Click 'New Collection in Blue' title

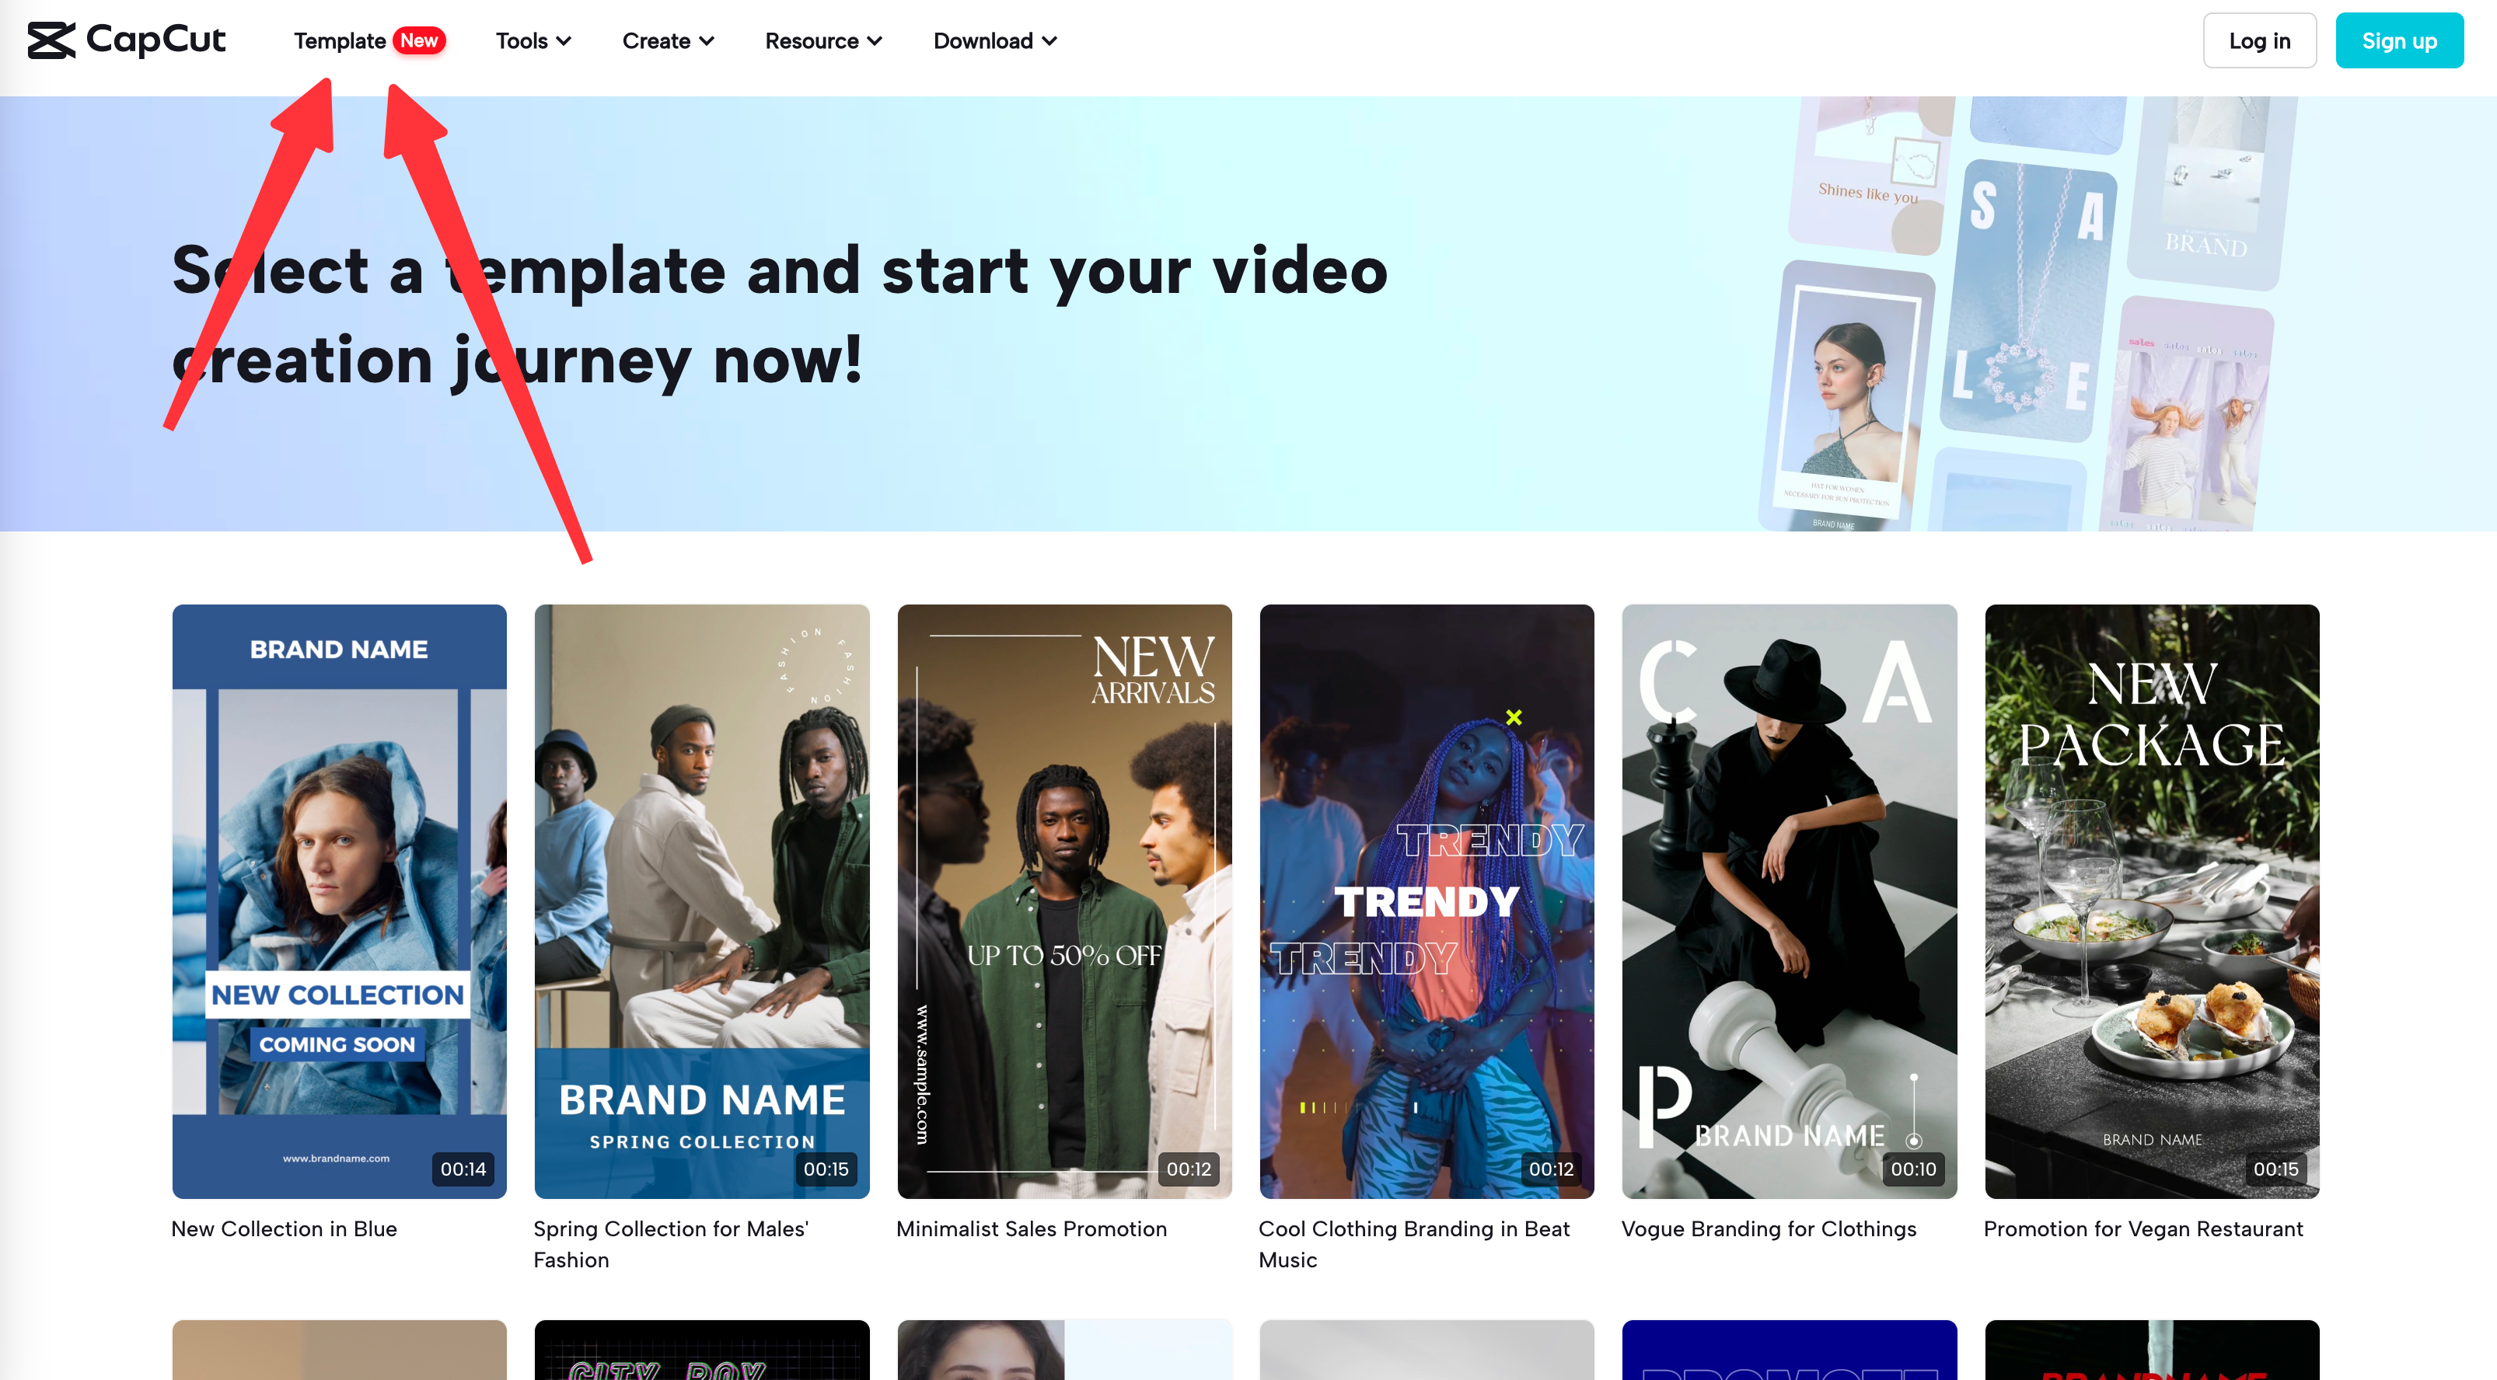[284, 1228]
